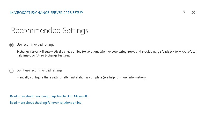Open link about checking for error solutions online

pos(46,103)
